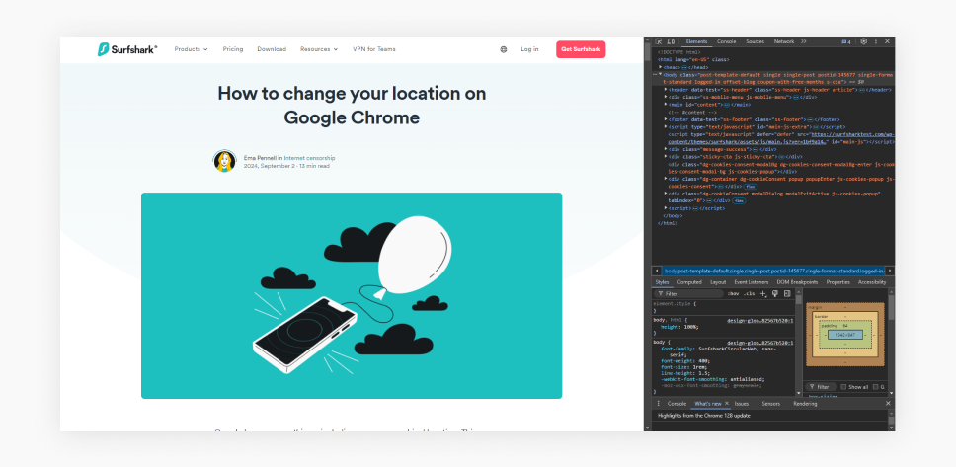Open the Products dropdown menu

tap(191, 49)
